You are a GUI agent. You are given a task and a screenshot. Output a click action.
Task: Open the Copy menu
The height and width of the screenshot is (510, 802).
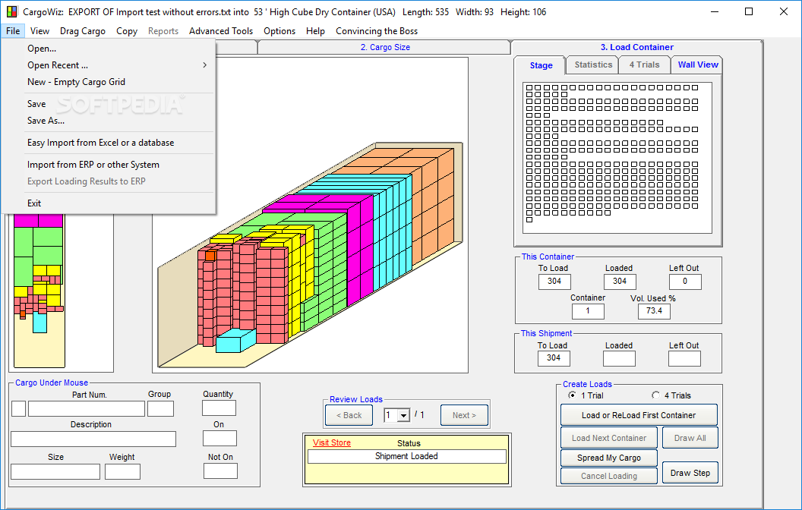[x=126, y=30]
